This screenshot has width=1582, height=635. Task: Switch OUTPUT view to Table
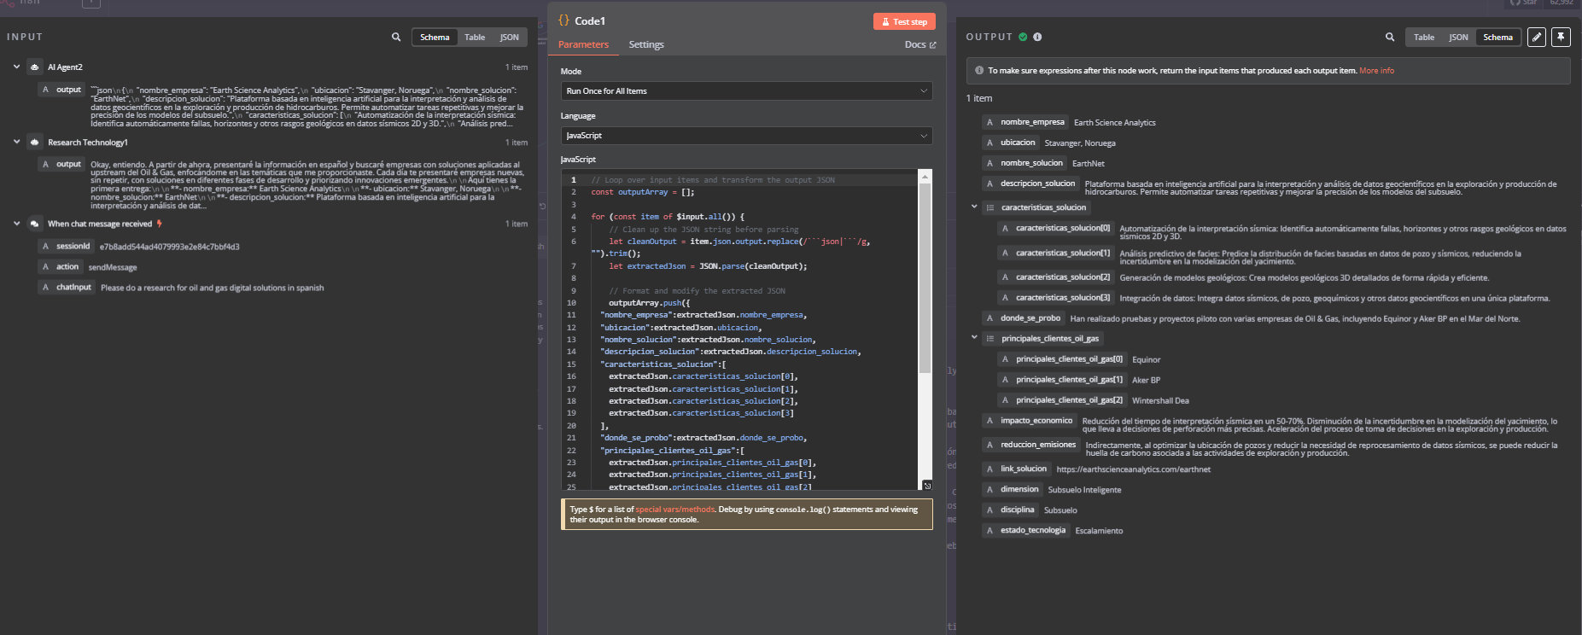1424,38
